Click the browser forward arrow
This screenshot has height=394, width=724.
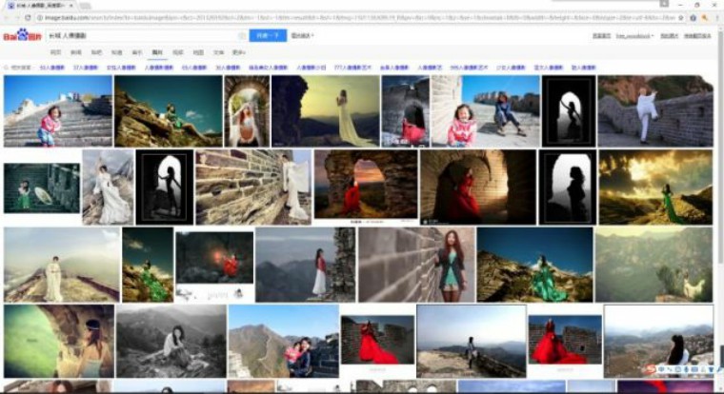tap(17, 17)
